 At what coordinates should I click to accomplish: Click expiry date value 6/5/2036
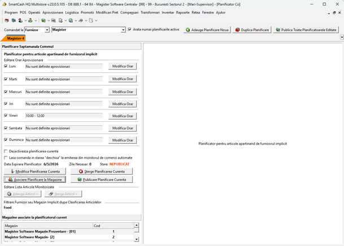[51, 164]
